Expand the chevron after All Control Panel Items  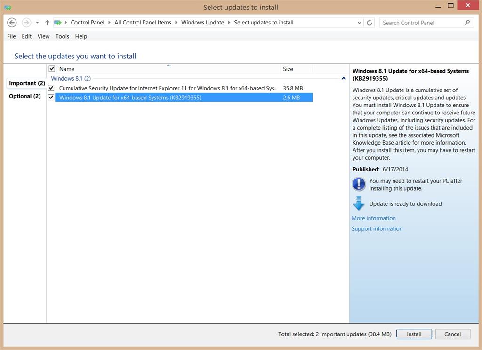coord(176,23)
